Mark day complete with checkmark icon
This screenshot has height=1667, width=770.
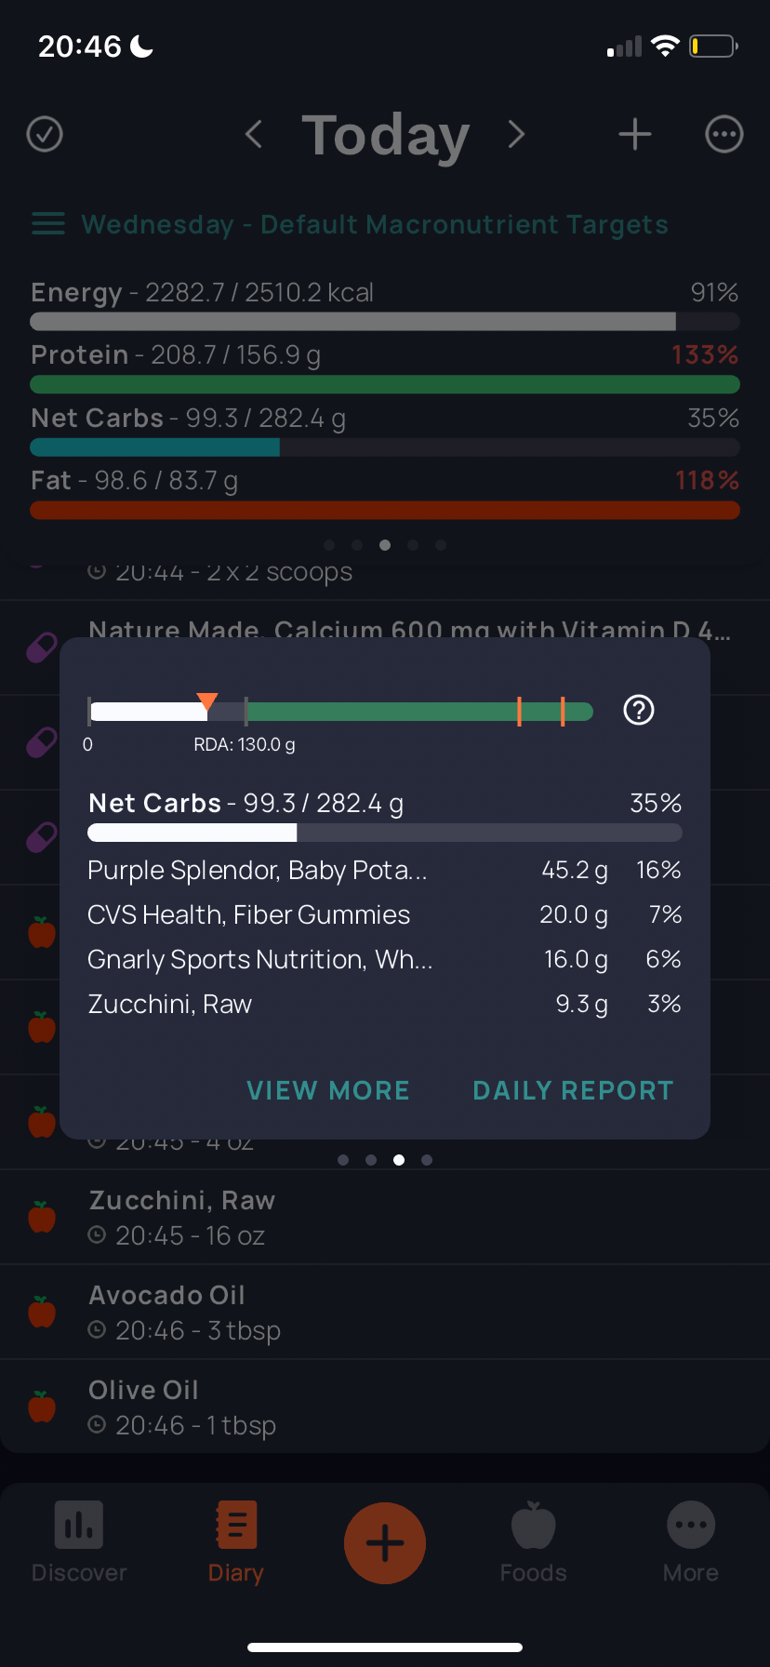45,134
